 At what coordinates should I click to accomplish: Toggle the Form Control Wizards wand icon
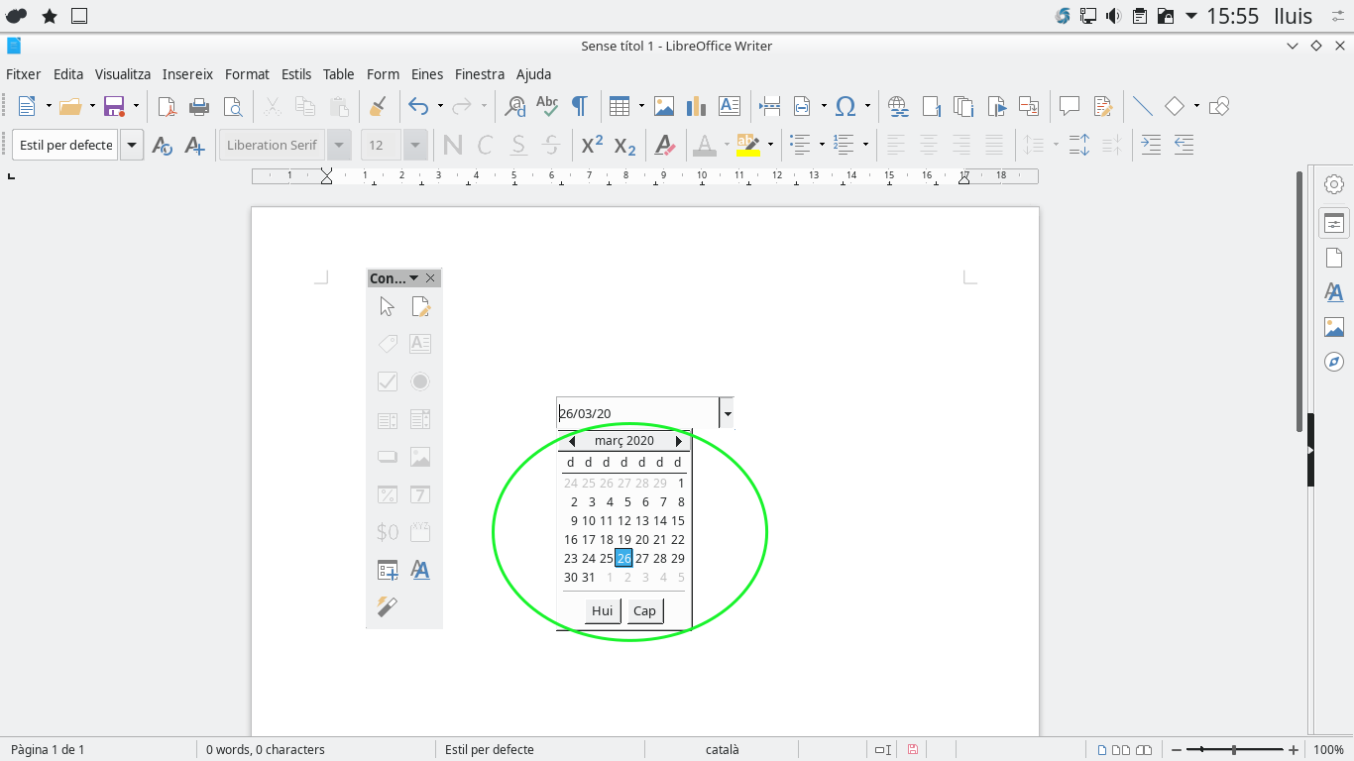tap(387, 606)
